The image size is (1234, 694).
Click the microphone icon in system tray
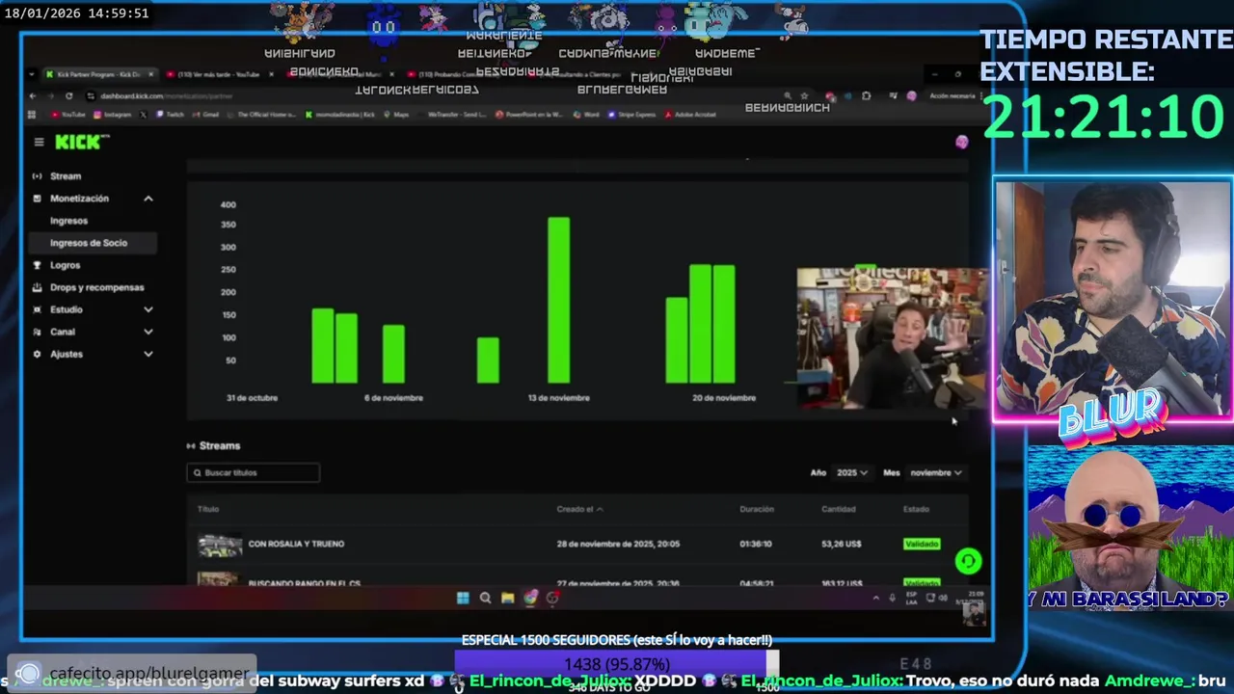coord(892,598)
